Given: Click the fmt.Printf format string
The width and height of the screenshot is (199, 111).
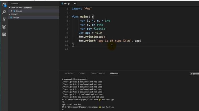Looking at the screenshot, I should tap(114, 41).
